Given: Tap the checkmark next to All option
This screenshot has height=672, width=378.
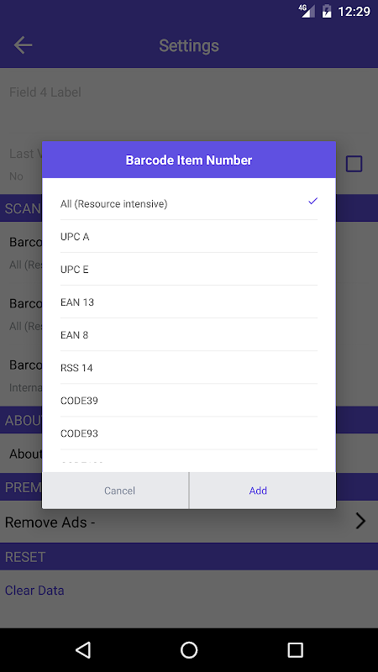Looking at the screenshot, I should point(312,201).
